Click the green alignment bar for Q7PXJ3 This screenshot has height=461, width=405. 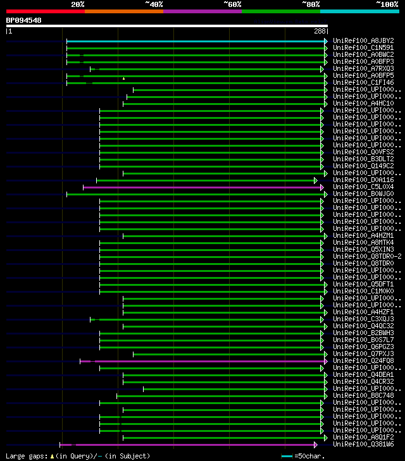[229, 354]
